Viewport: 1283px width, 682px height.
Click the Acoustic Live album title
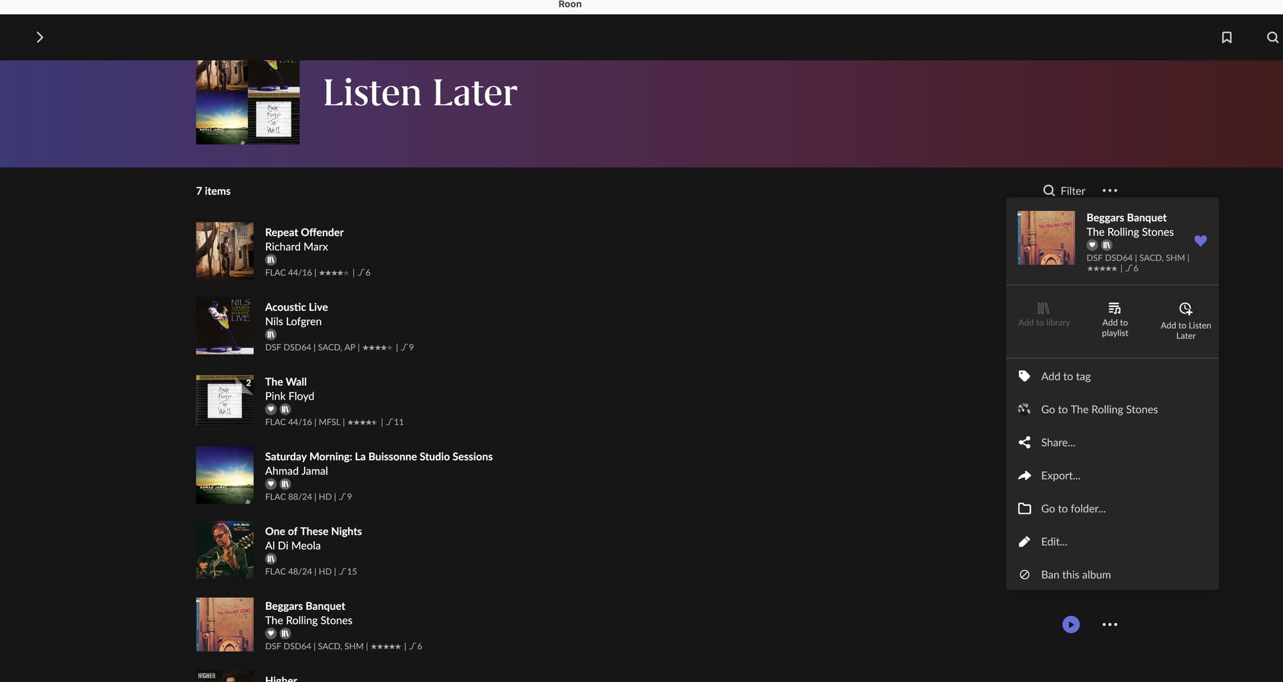pyautogui.click(x=296, y=307)
